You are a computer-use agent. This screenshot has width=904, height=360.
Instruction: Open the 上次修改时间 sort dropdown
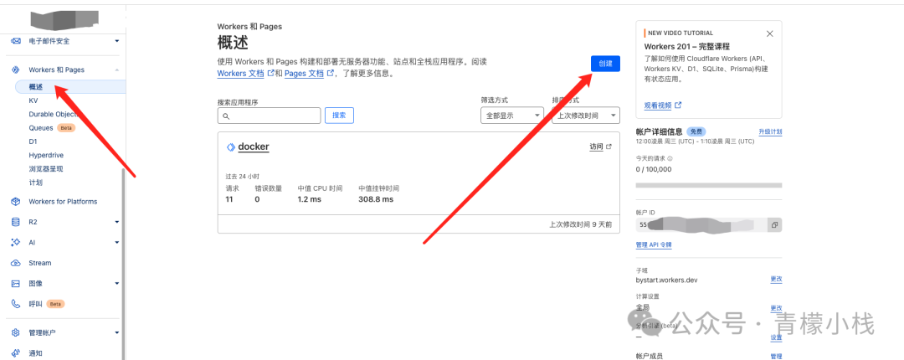pos(586,116)
